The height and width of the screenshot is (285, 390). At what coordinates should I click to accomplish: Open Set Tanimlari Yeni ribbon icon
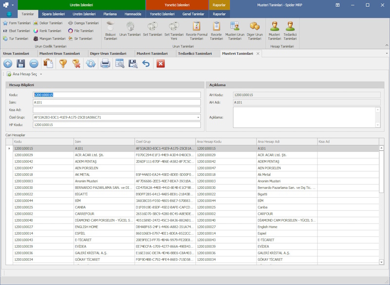[x=174, y=31]
